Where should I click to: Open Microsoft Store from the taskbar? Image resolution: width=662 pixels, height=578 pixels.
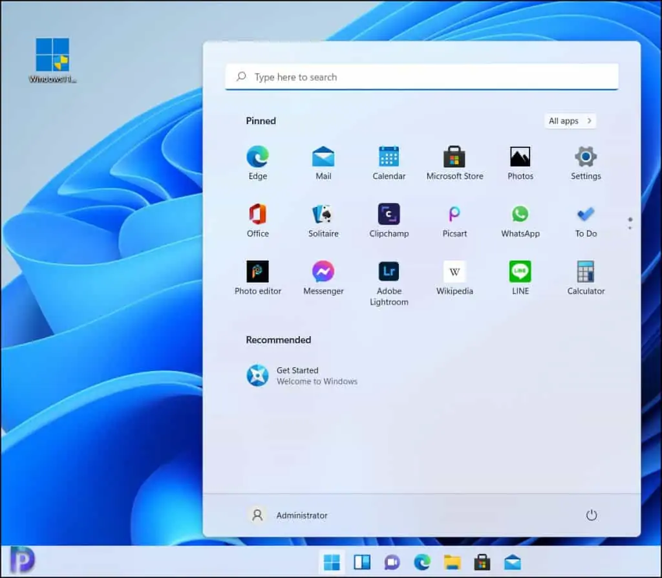click(x=482, y=562)
